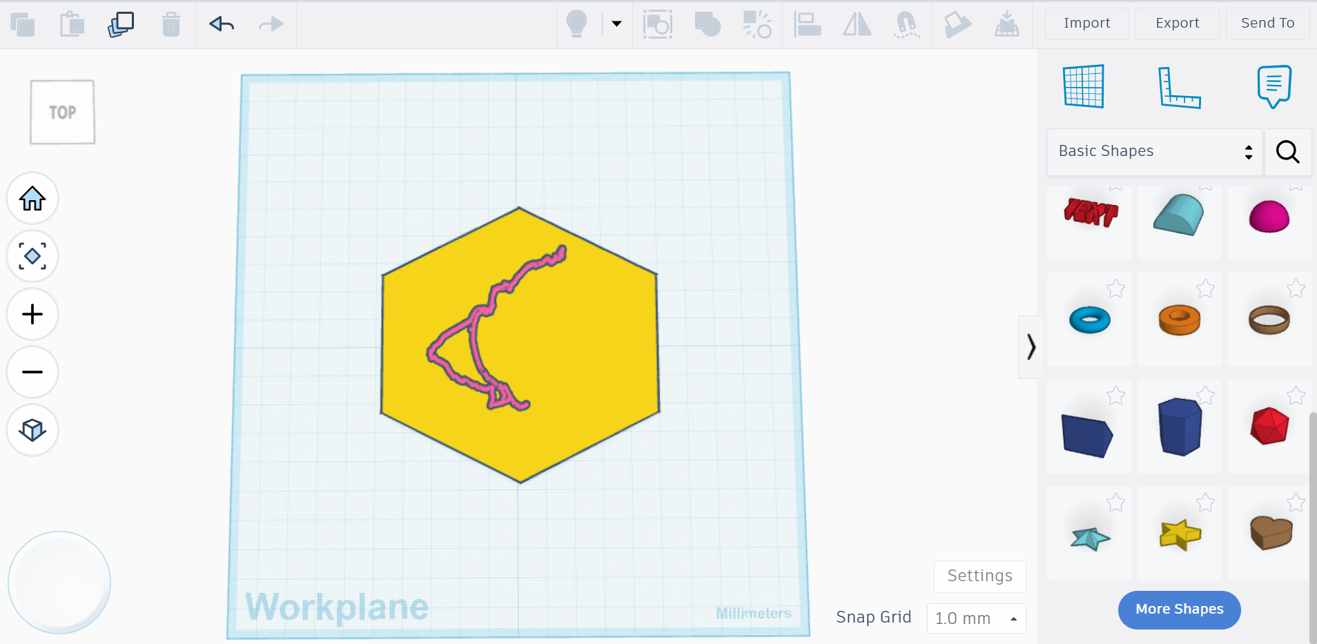The height and width of the screenshot is (644, 1317).
Task: Select the dark blue Polygon prism shape
Action: [x=1180, y=427]
